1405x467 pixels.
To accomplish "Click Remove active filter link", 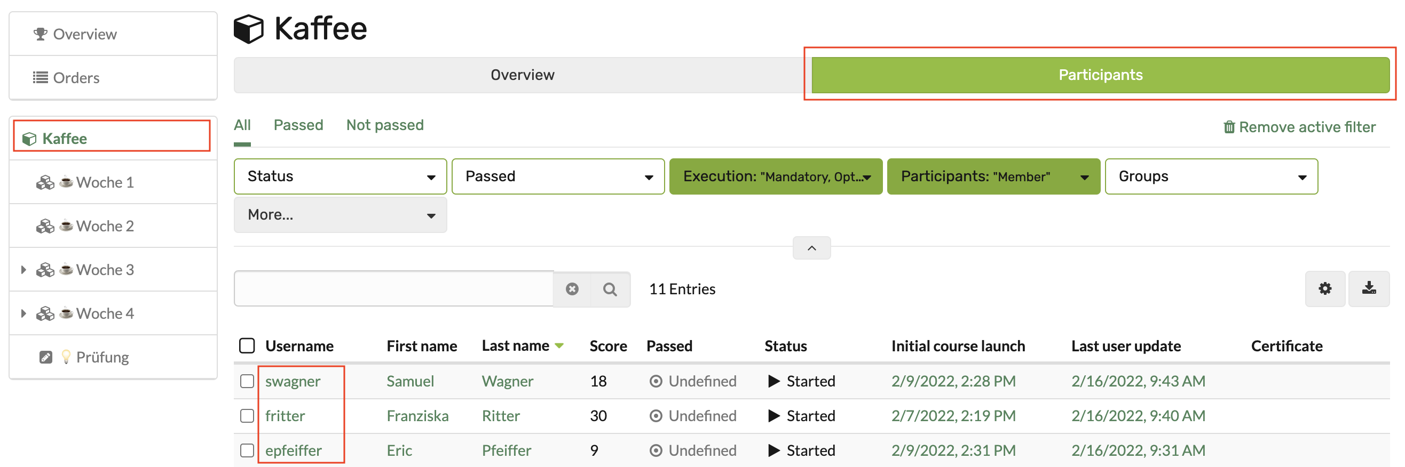I will tap(1299, 127).
